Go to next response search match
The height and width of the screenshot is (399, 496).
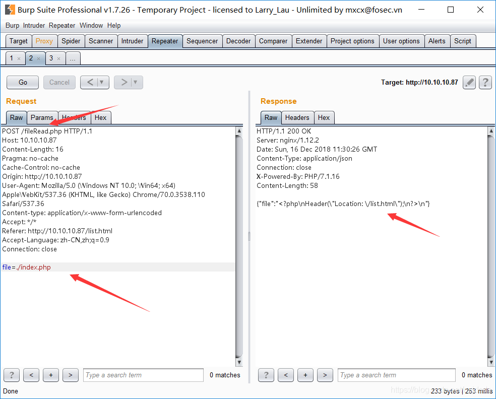(325, 375)
